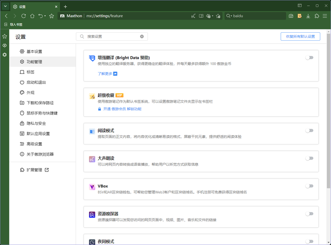
Task: Open the extensions puzzle icon in the toolbar
Action: [x=317, y=16]
